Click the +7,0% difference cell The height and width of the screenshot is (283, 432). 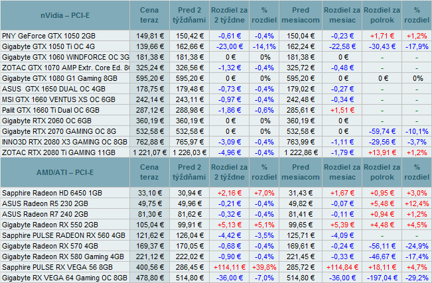coord(264,194)
